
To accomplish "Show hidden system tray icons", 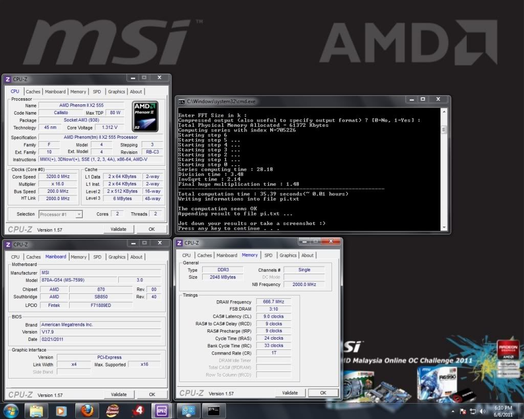I will click(453, 411).
